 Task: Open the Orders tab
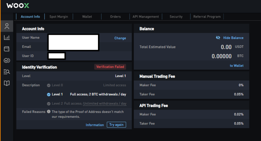pos(115,17)
